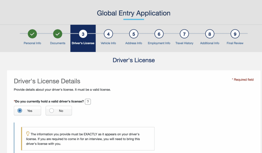This screenshot has width=262, height=153.
Task: Click the Driver's License step 3 icon
Action: 83,34
